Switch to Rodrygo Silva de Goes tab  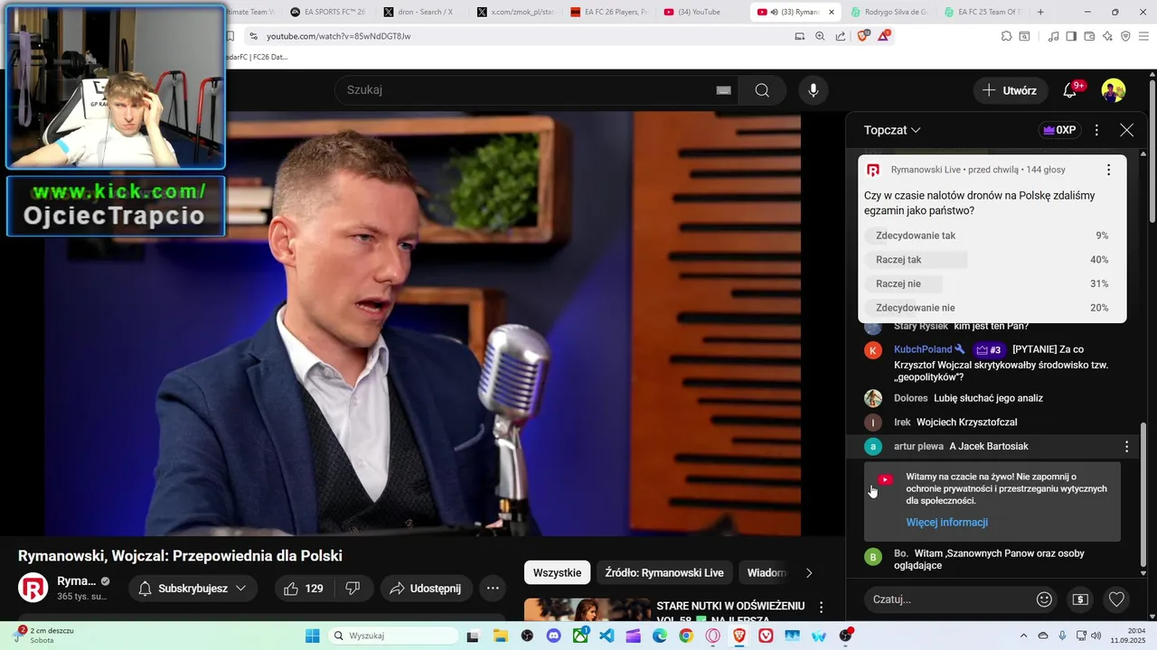coord(889,12)
